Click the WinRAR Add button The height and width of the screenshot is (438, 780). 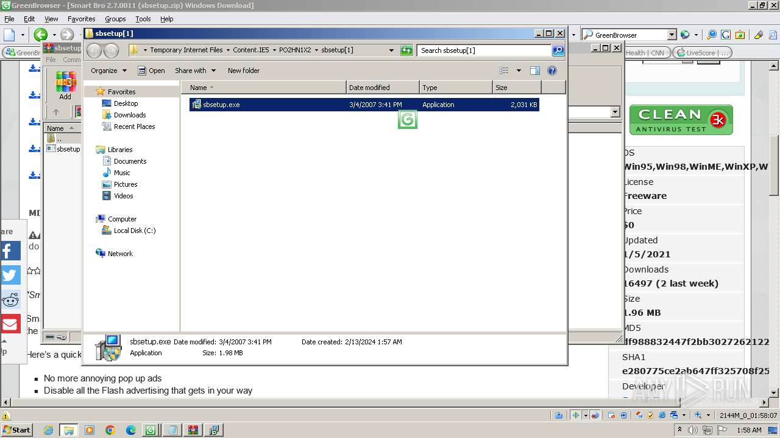(x=65, y=86)
